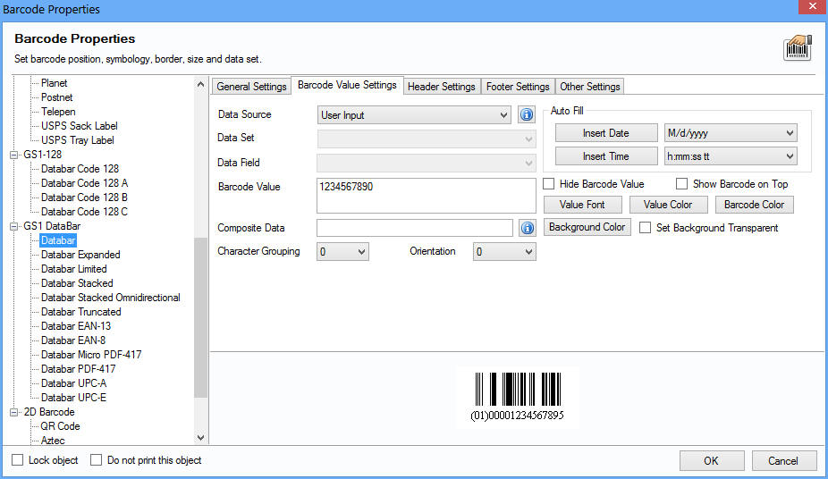The width and height of the screenshot is (828, 479).
Task: Open the time format h:mm:ss tt dropdown
Action: (x=731, y=156)
